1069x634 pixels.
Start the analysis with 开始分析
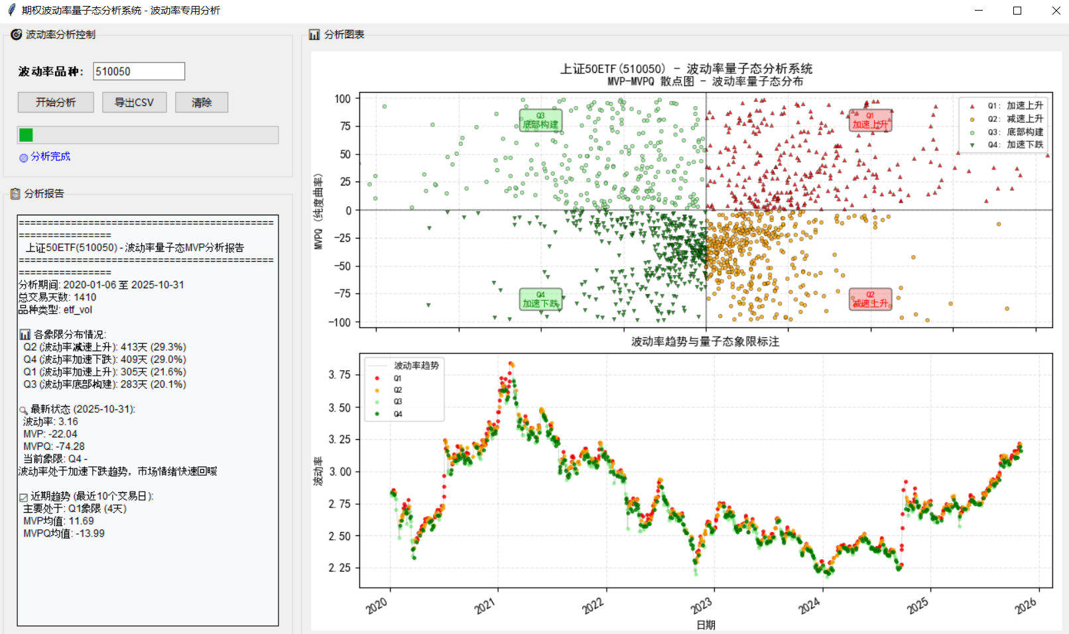(56, 103)
